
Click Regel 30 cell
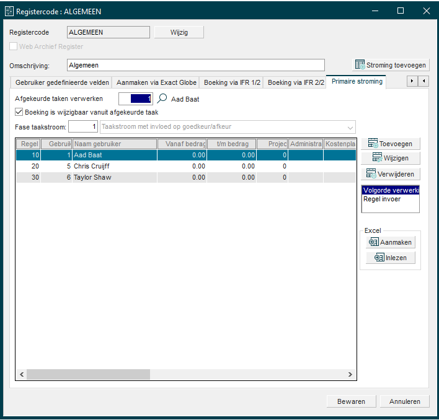tap(29, 177)
